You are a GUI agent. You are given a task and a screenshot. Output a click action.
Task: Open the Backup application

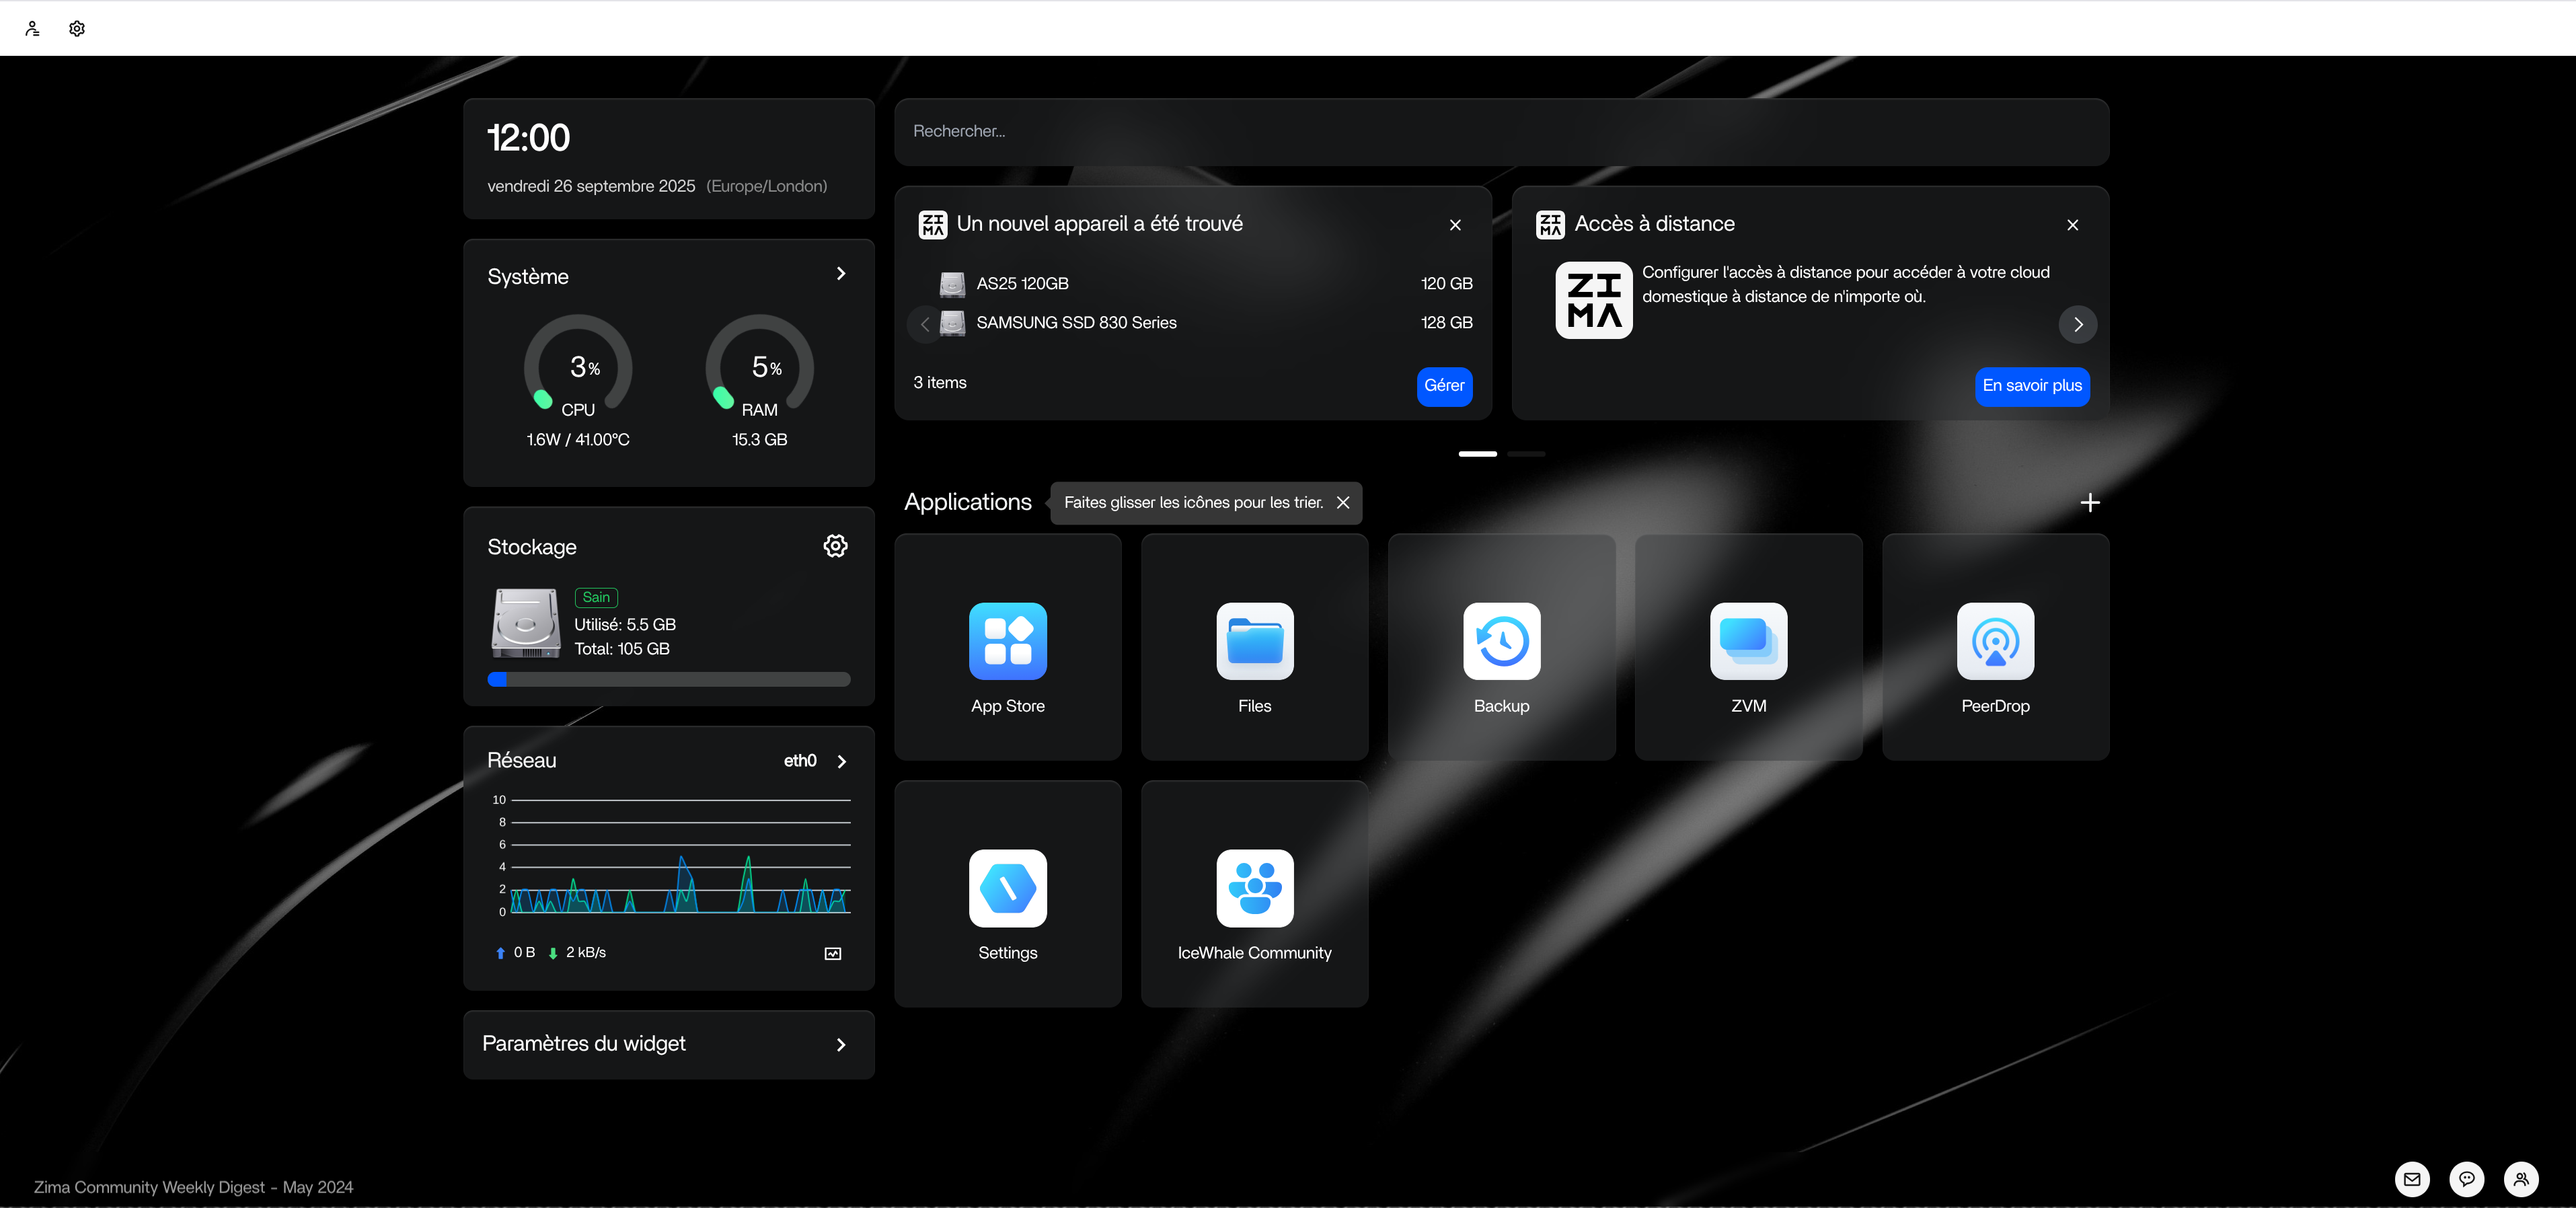coord(1501,642)
